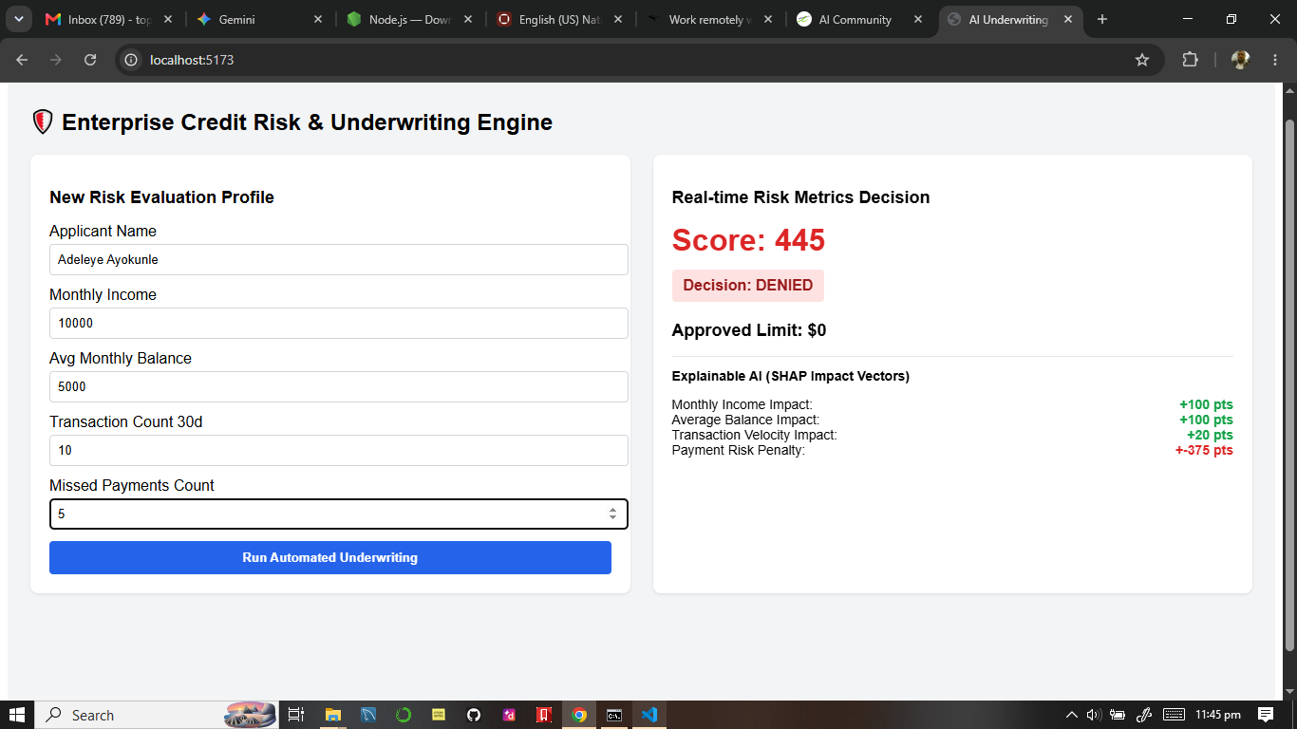Click the vertical page scrollbar

[x=1288, y=384]
